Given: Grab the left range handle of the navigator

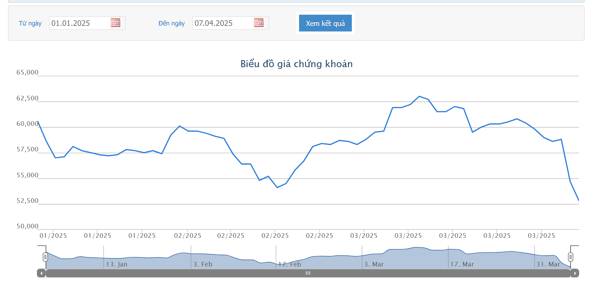Looking at the screenshot, I should point(45,257).
